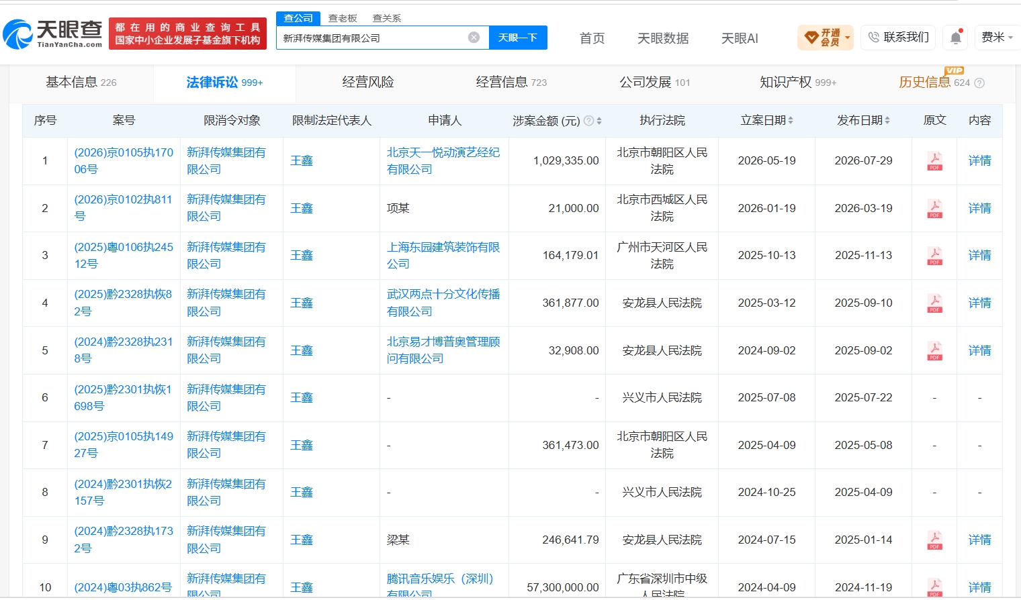Sort by 涉案金额 column
The height and width of the screenshot is (600, 1021).
pyautogui.click(x=599, y=121)
